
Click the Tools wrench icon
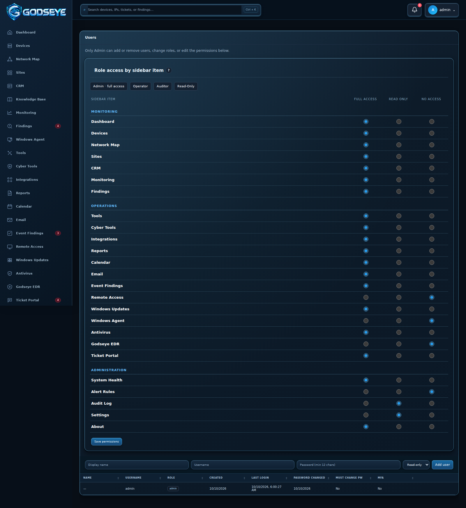point(10,153)
